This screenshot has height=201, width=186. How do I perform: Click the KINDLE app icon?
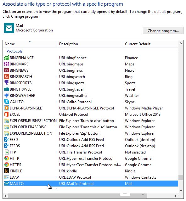[x=7, y=171]
